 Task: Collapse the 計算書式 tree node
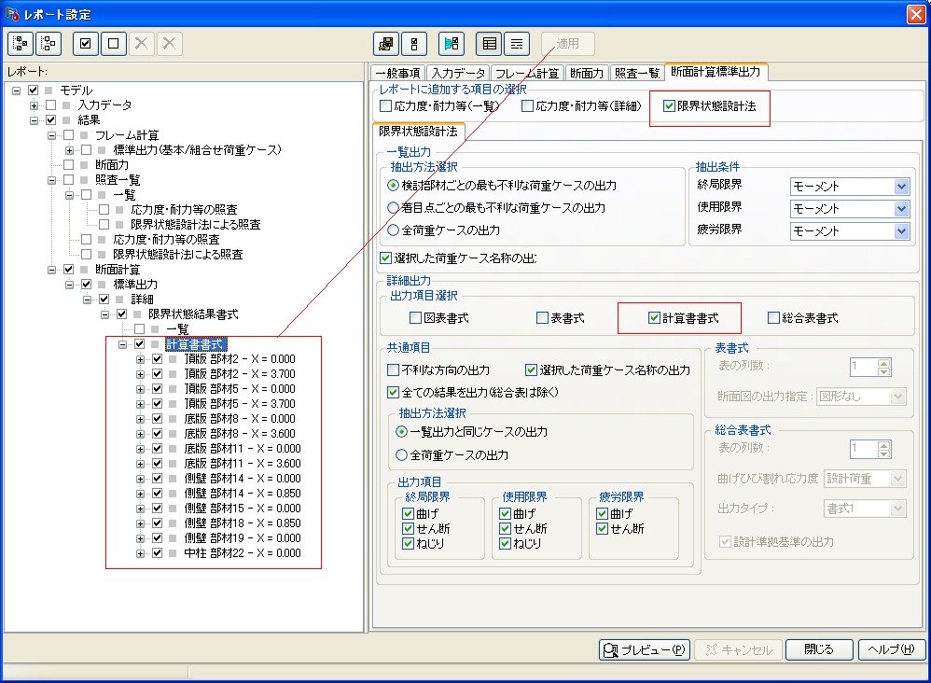(123, 344)
